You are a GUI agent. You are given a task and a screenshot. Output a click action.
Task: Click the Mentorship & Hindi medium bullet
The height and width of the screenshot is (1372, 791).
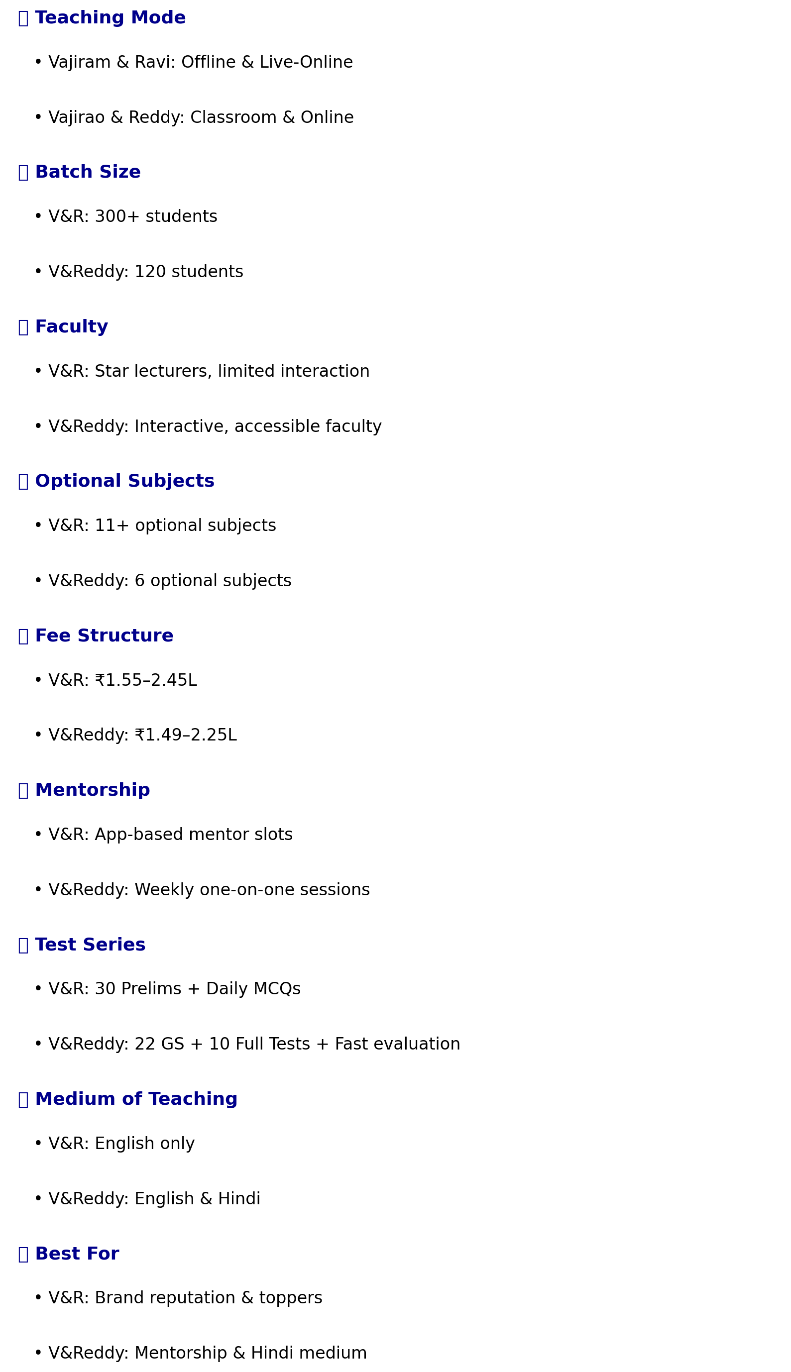point(201,1353)
